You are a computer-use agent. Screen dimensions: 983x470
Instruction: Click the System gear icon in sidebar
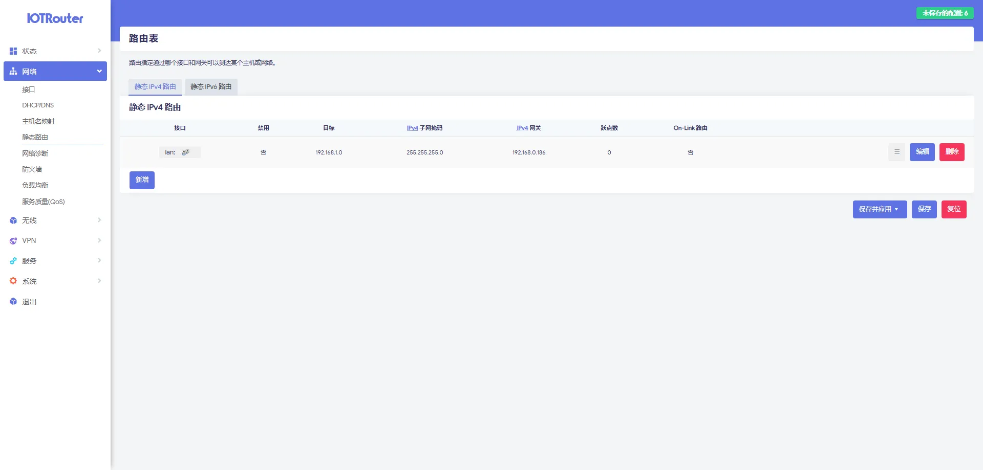coord(13,281)
